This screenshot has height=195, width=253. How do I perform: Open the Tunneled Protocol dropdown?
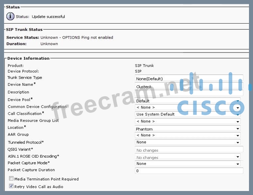[188, 142]
